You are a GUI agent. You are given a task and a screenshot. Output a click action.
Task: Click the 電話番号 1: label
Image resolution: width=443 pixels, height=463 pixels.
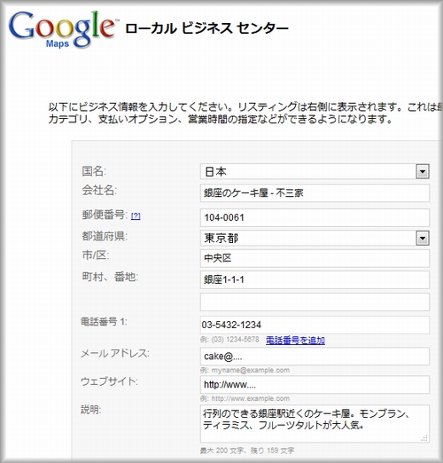(x=104, y=321)
